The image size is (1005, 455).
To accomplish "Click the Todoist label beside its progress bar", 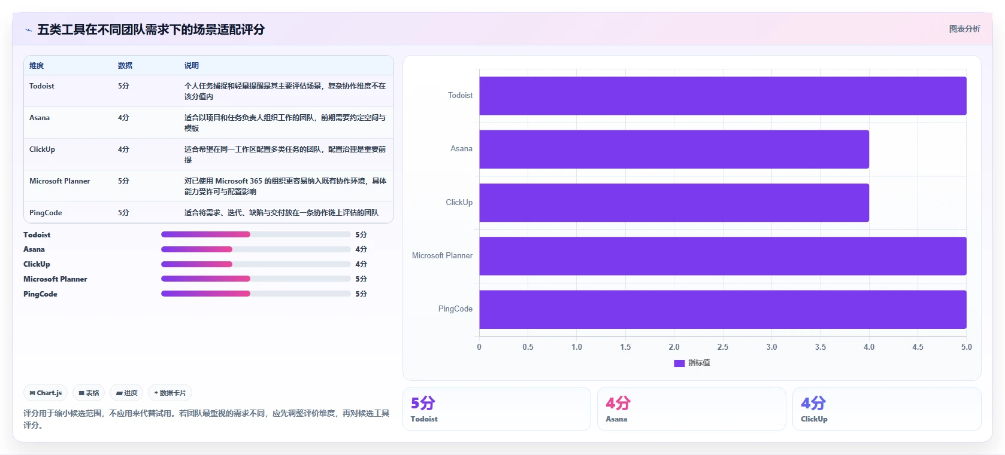I will (x=37, y=235).
